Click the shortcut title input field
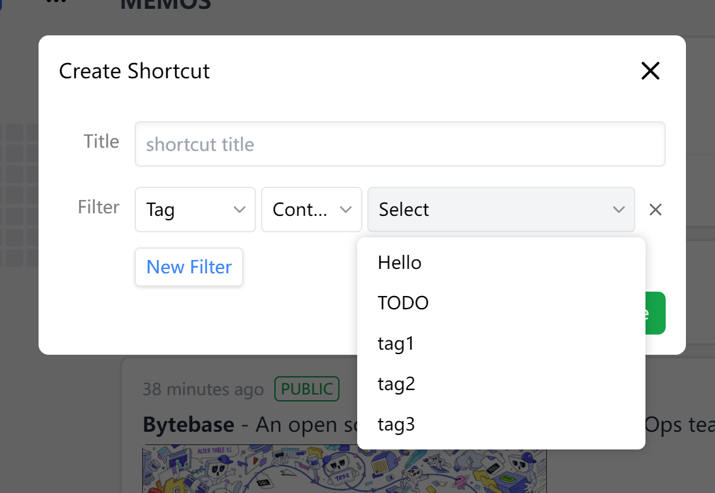 tap(400, 144)
